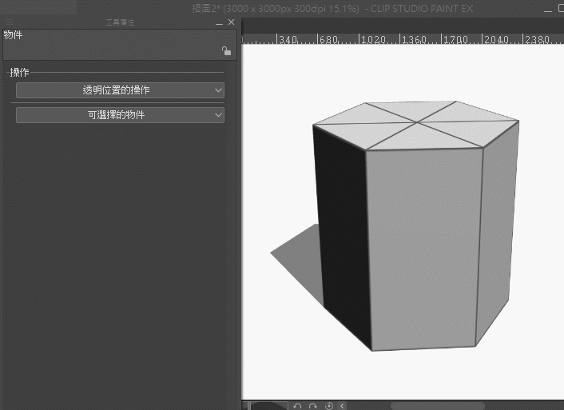This screenshot has width=564, height=410.
Task: Click the horizontal ruler above the canvas
Action: (399, 38)
